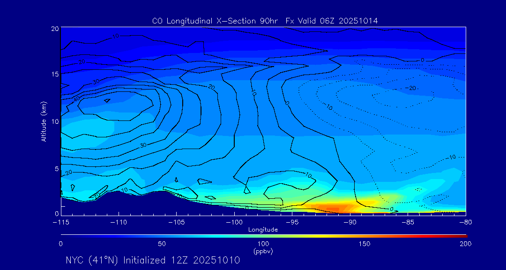Click the "-95" longitude tick label
The image size is (506, 270).
click(x=292, y=222)
